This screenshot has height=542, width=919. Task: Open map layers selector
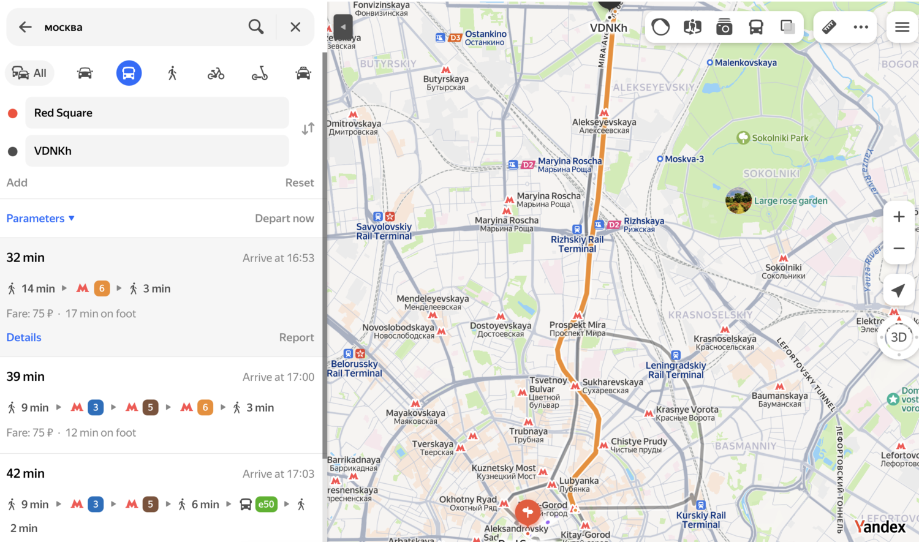[x=788, y=27]
